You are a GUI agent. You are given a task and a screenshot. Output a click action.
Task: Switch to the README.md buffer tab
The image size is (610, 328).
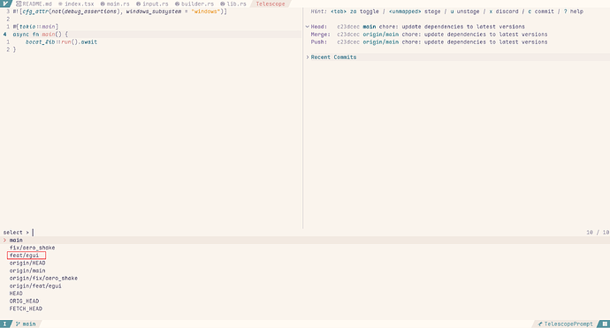pyautogui.click(x=34, y=4)
